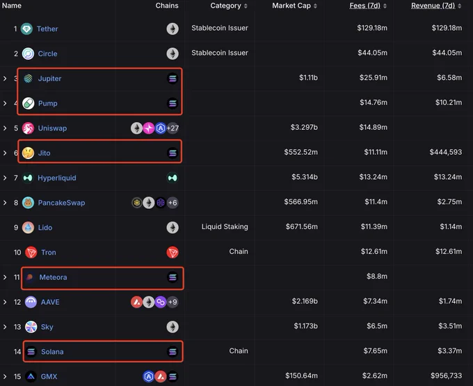This screenshot has width=473, height=386.
Task: Expand the Jupiter row chevron
Action: click(x=5, y=78)
